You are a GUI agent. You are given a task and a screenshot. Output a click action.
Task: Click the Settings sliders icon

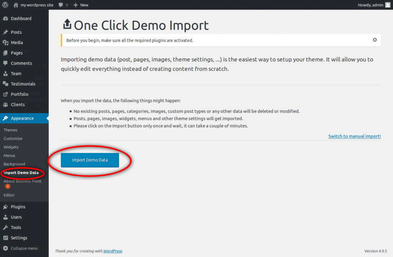(5, 238)
